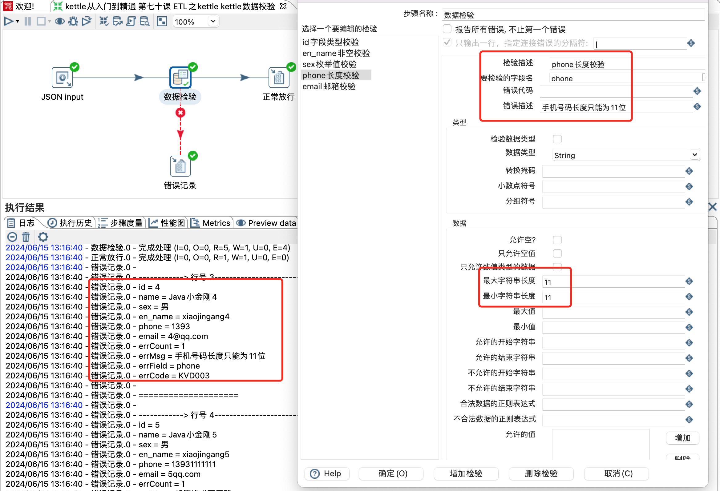The image size is (720, 491).
Task: Click the Debug transformation bug icon
Action: coord(73,21)
